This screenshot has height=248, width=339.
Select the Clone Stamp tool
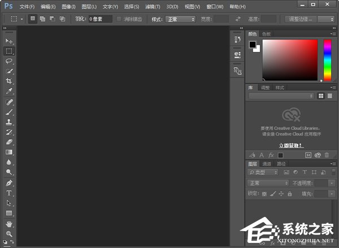tap(9, 121)
